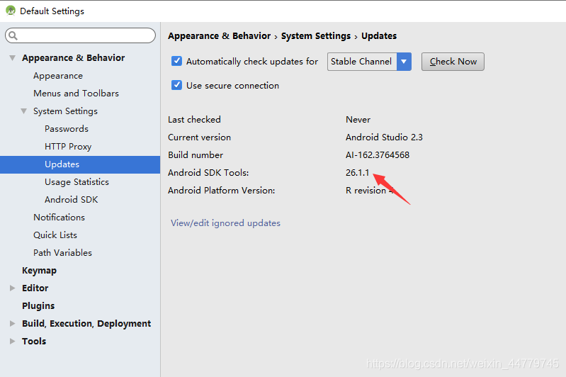Open Android SDK settings page
This screenshot has height=377, width=566.
point(71,199)
